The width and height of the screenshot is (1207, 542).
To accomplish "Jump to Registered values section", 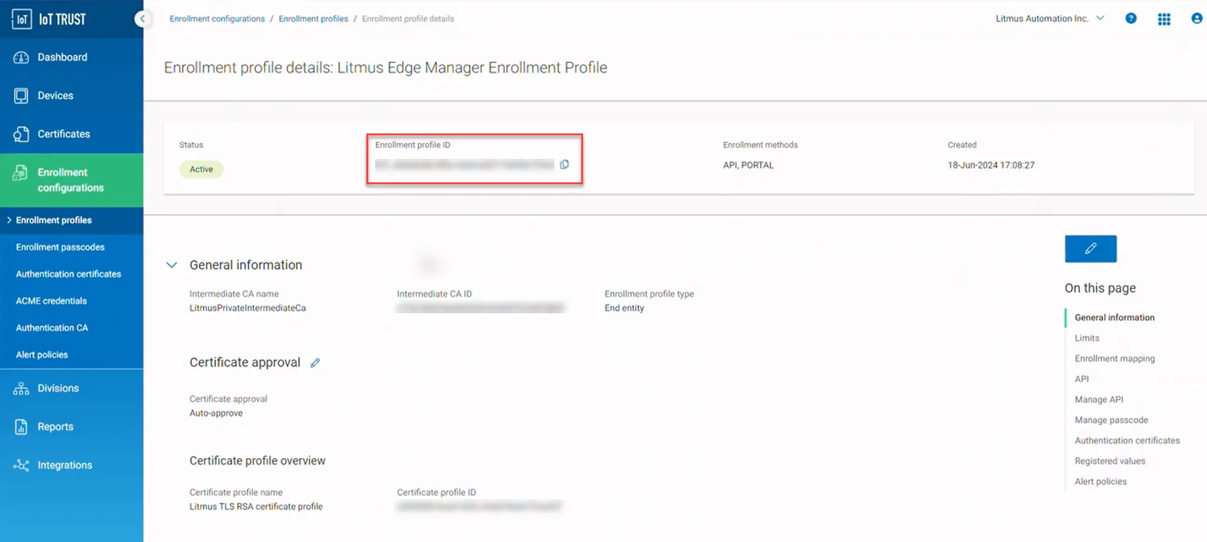I will [1110, 461].
